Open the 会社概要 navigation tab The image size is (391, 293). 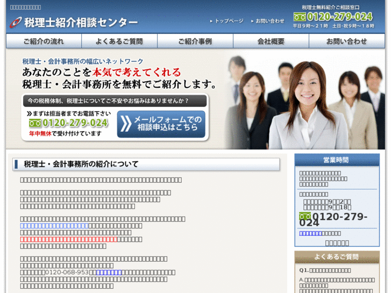(271, 41)
